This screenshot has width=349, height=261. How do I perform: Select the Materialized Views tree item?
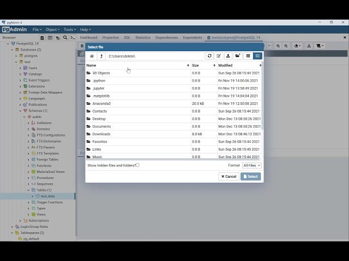51,172
